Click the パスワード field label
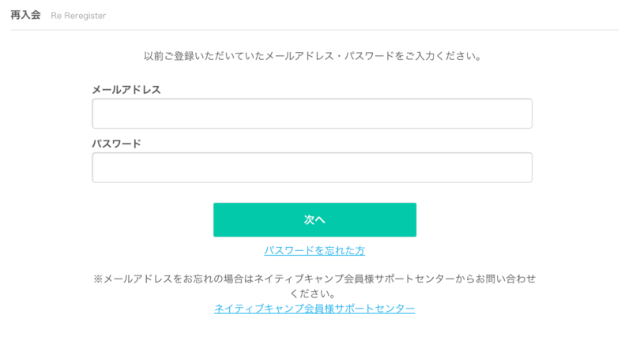 tap(116, 144)
